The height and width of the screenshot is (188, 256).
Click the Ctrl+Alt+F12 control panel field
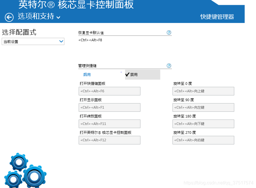(x=109, y=140)
